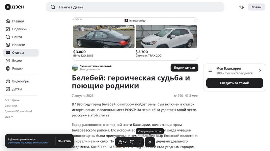The height and width of the screenshot is (151, 270).
Task: Open Моя Башкирия topic chevron
Action: pos(260,71)
